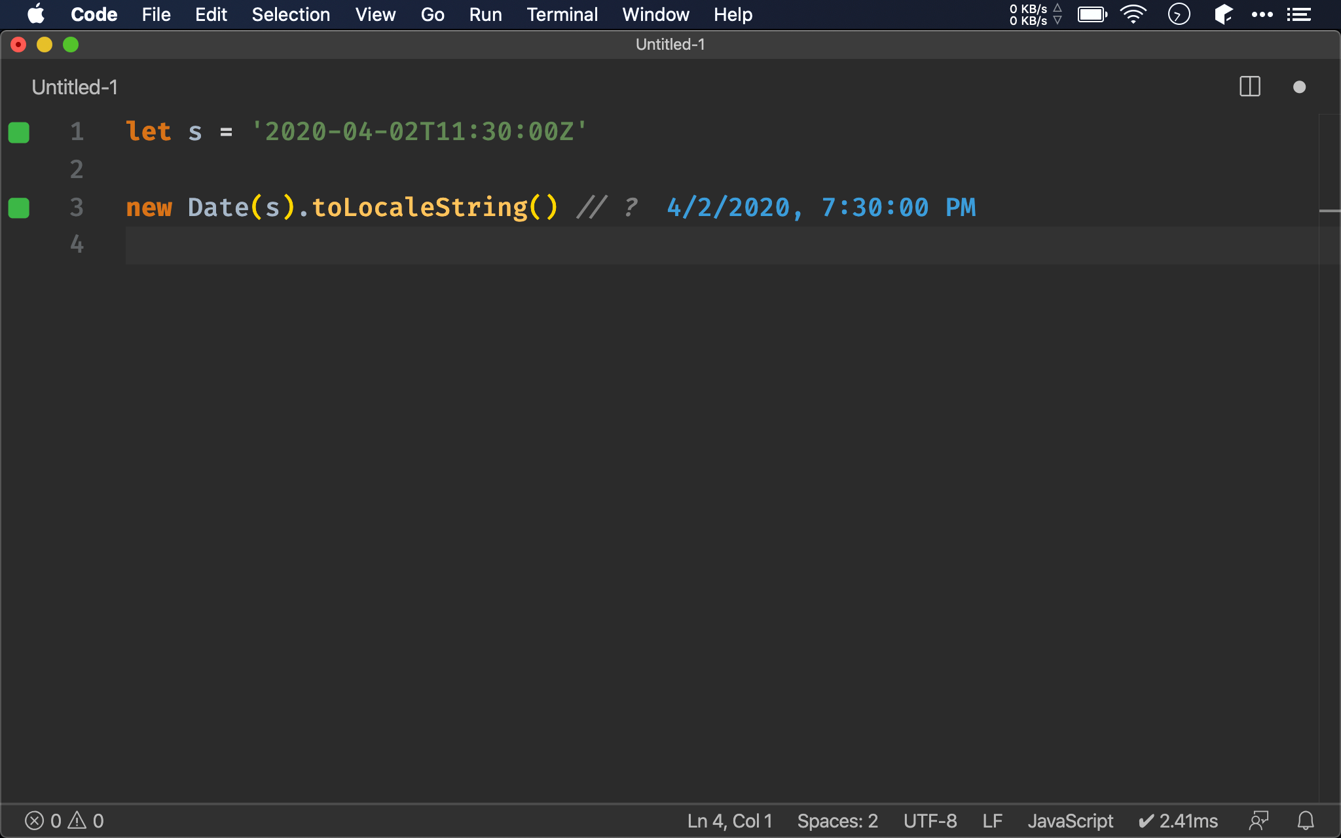Open the Window menu
This screenshot has height=838, width=1341.
pyautogui.click(x=655, y=14)
